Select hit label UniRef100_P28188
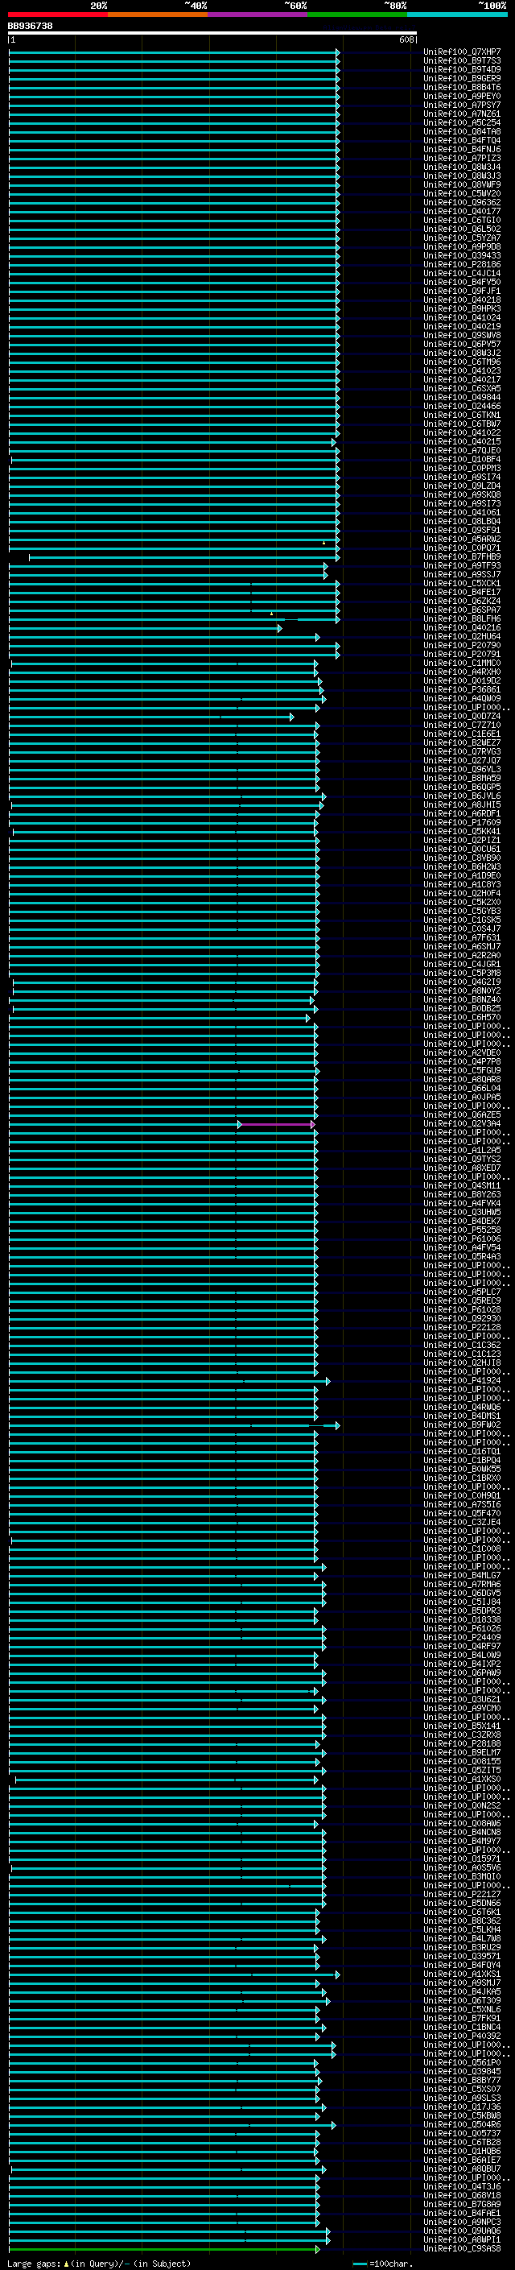The width and height of the screenshot is (515, 2270). pyautogui.click(x=461, y=1744)
